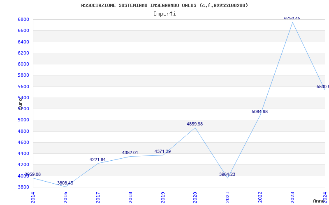Click data label 3964.23
Screen dimensions: 329x205
pyautogui.click(x=227, y=175)
